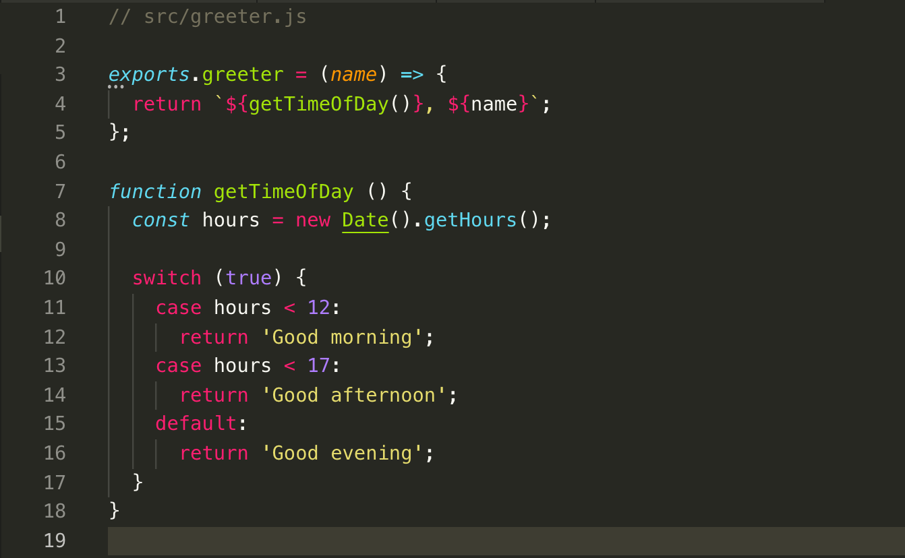The height and width of the screenshot is (558, 905).
Task: Click the switch keyword on line 10
Action: pos(167,277)
